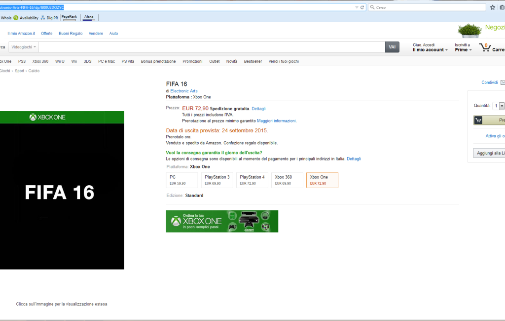Screen dimensions: 505x321
Task: Focus the Amazon search input field
Action: [212, 47]
